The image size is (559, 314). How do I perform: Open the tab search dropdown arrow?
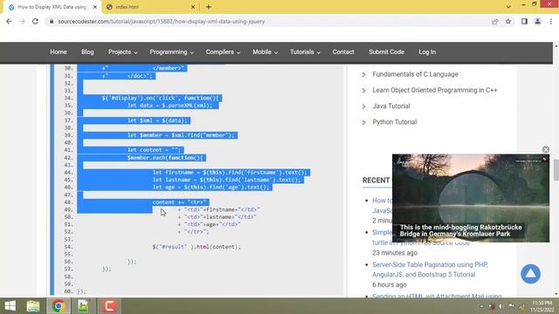[508, 7]
